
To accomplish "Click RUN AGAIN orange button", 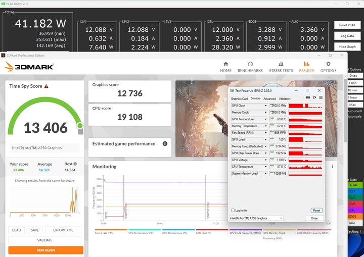I will [45, 250].
